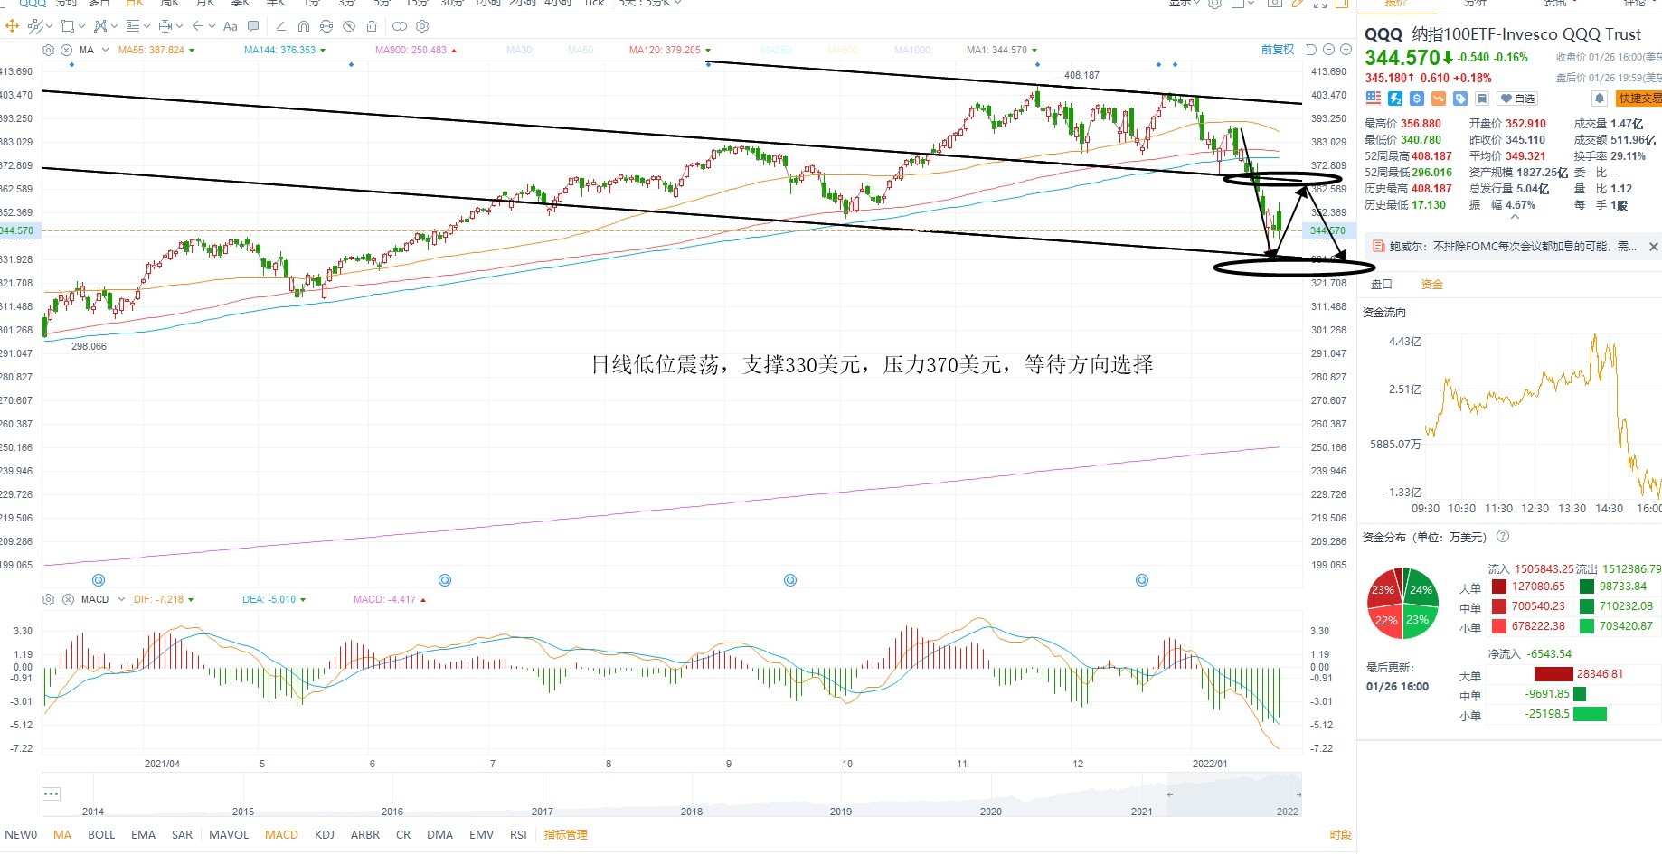Toggle the KDJ indicator
Viewport: 1662px width, 854px height.
tap(324, 834)
